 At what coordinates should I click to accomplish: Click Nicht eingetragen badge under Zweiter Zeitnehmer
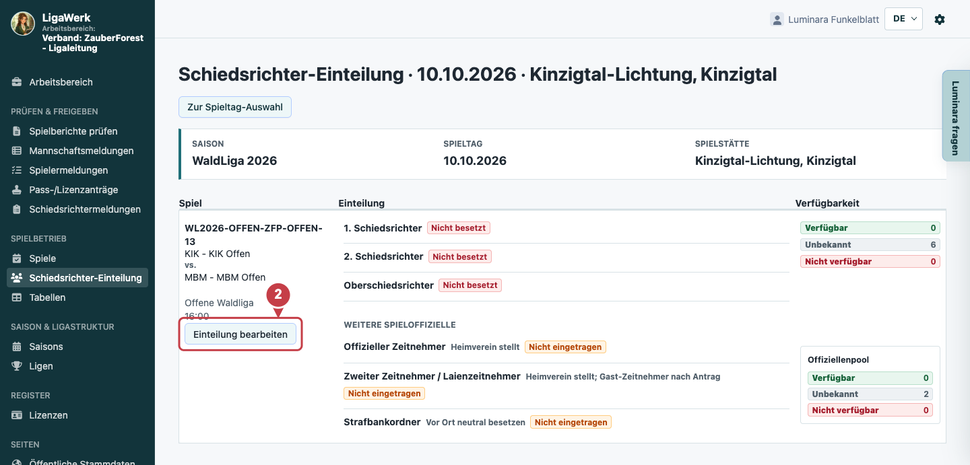coord(385,394)
